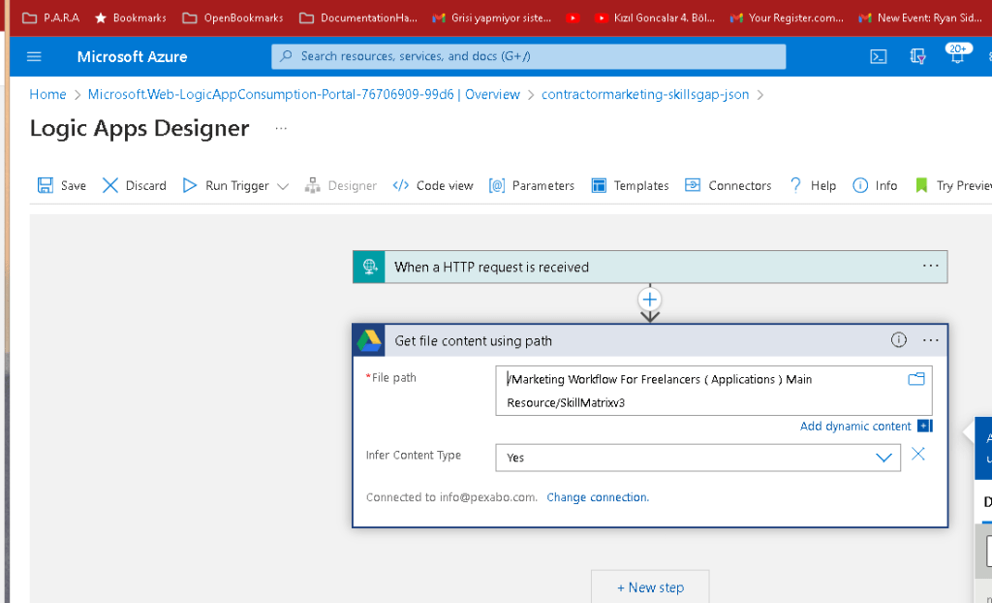Open Code view
Viewport: 992px width, 603px height.
click(x=433, y=185)
